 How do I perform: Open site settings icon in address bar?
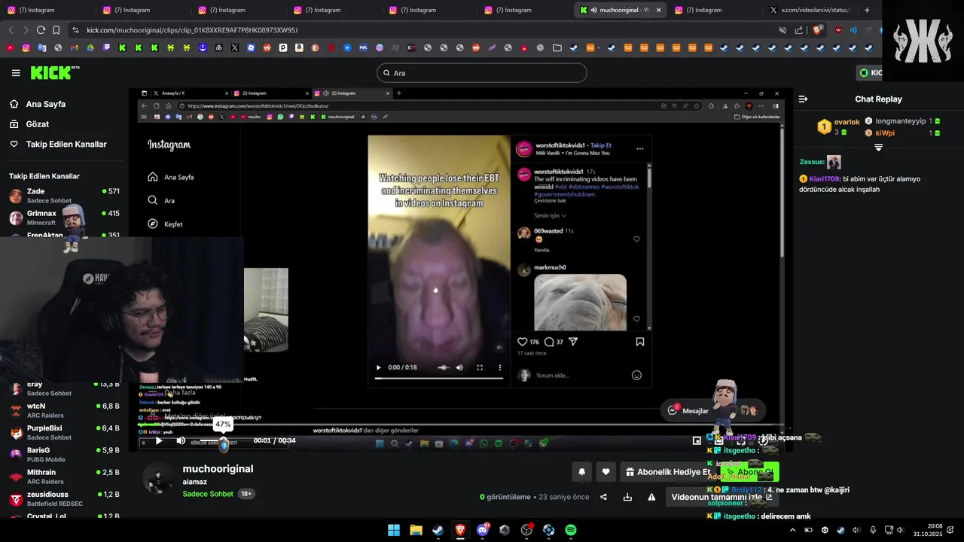pos(75,30)
